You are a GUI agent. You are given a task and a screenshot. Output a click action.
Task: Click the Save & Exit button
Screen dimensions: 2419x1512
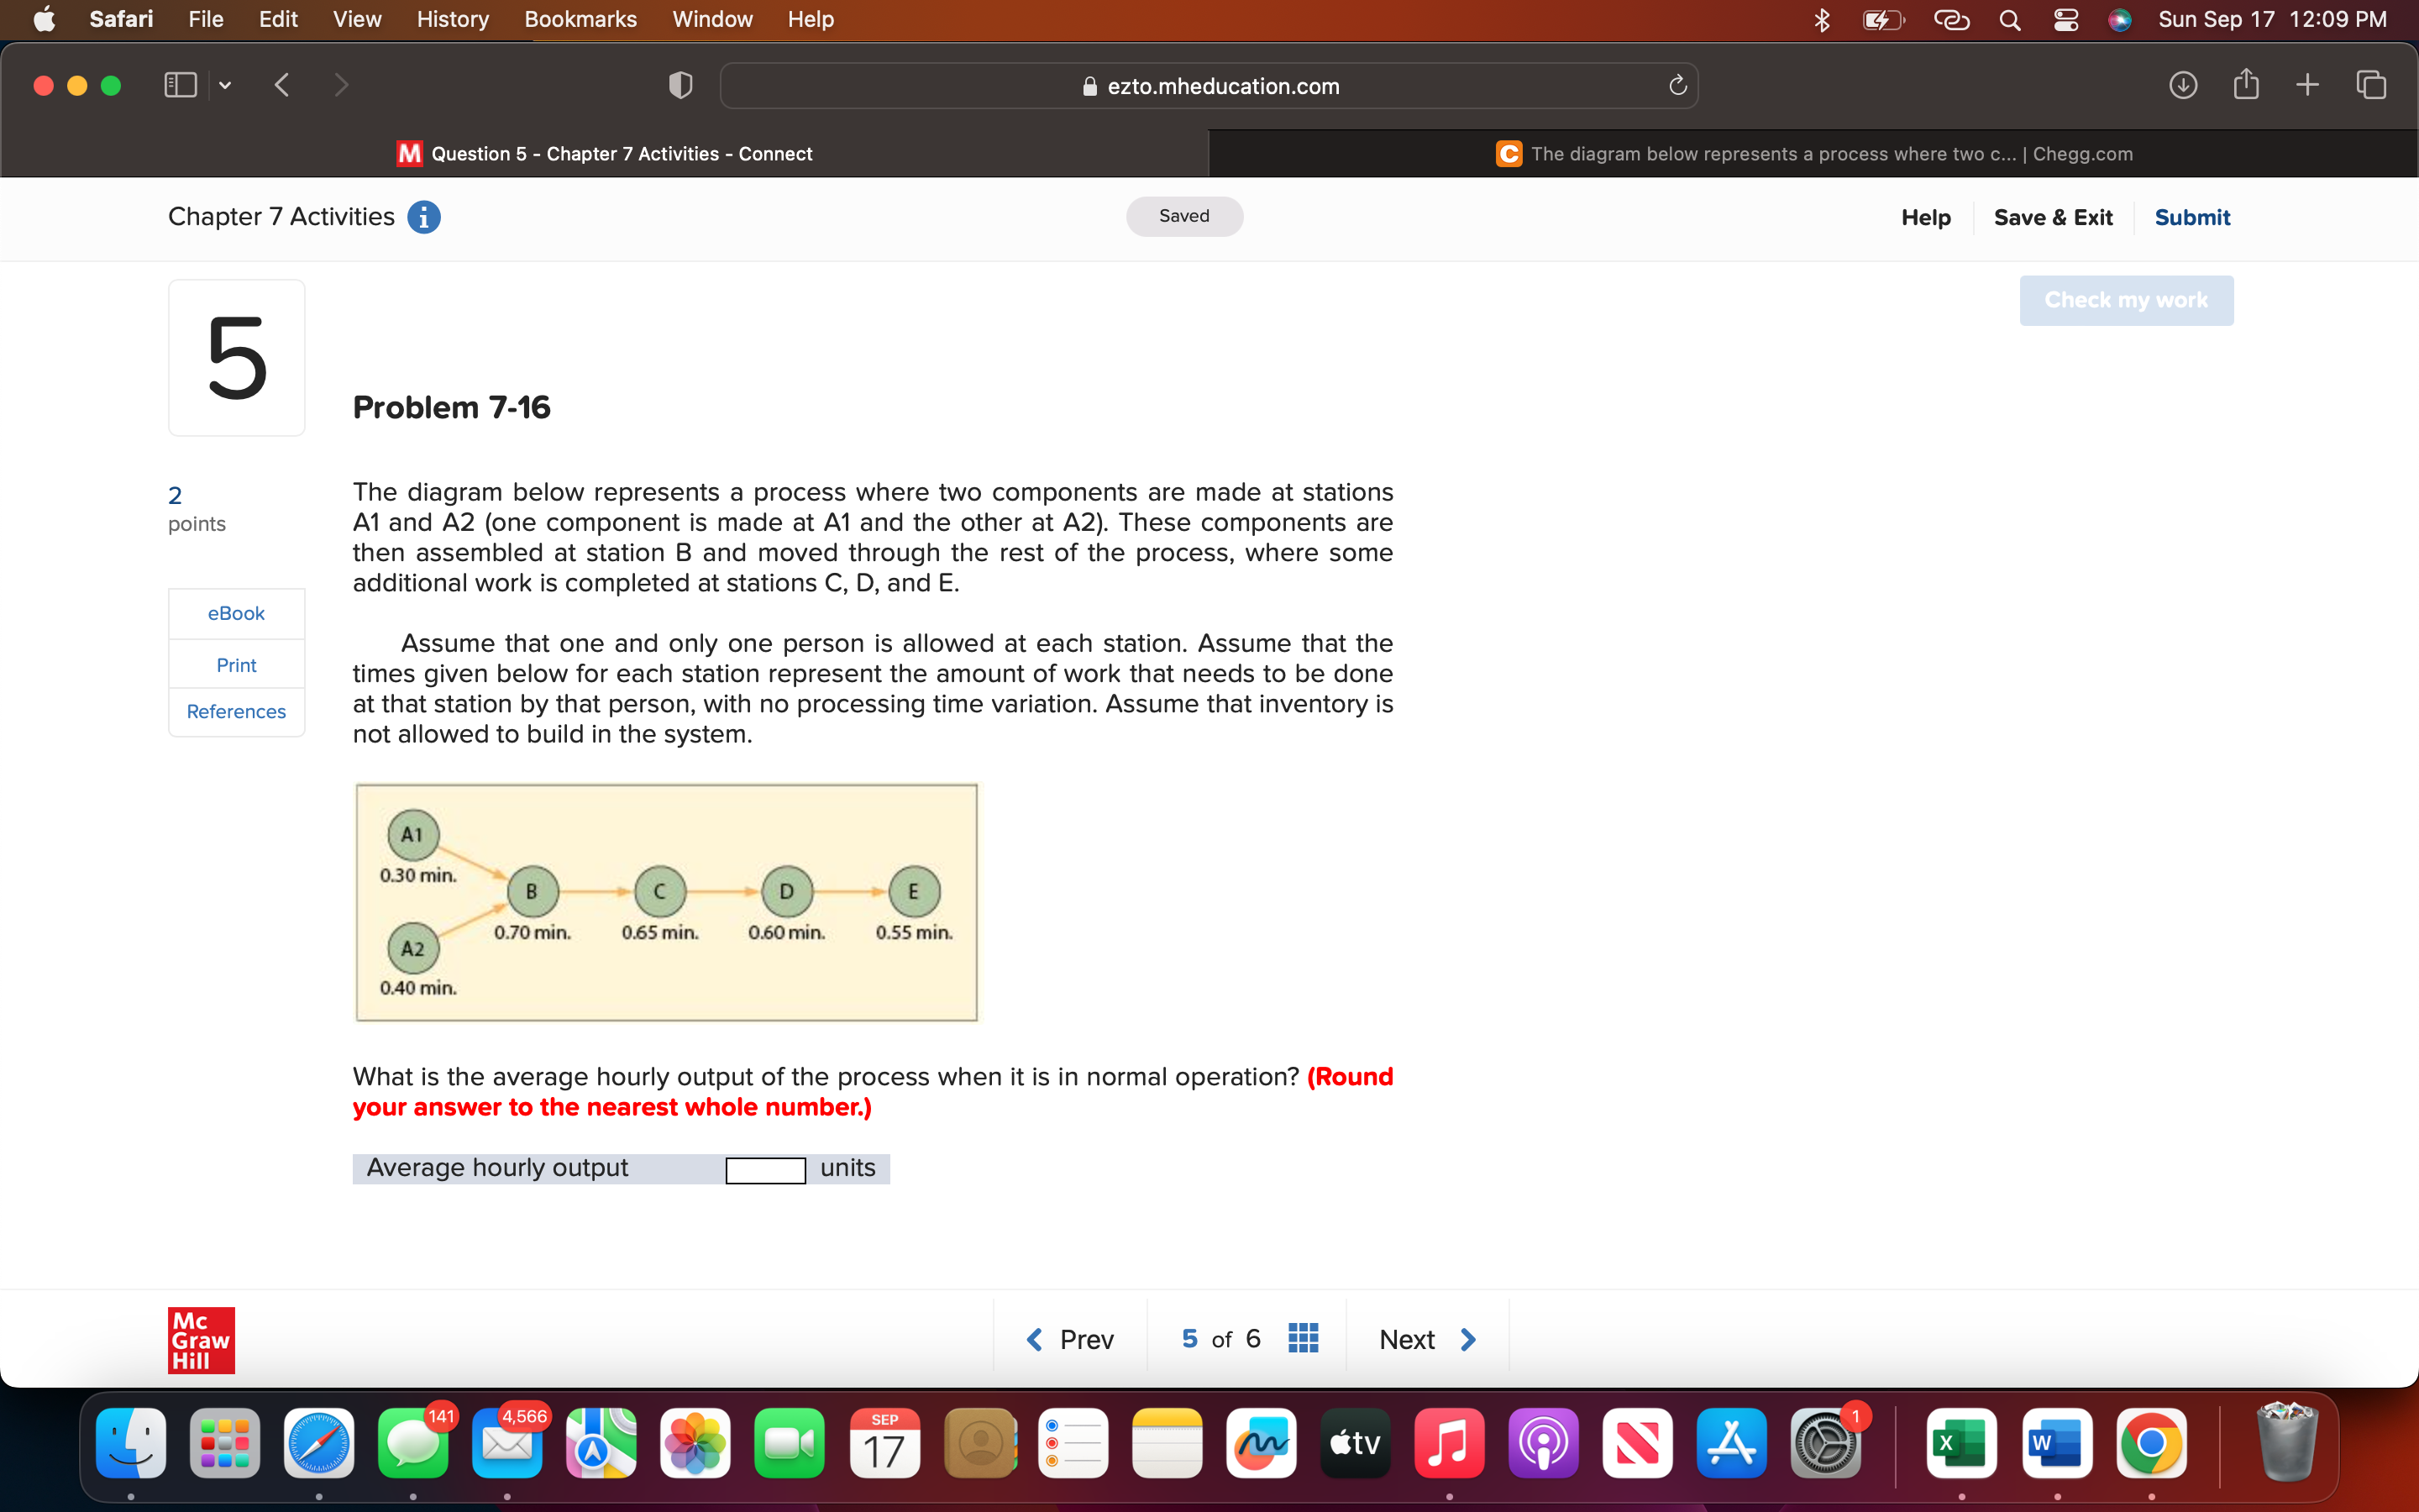point(2053,217)
